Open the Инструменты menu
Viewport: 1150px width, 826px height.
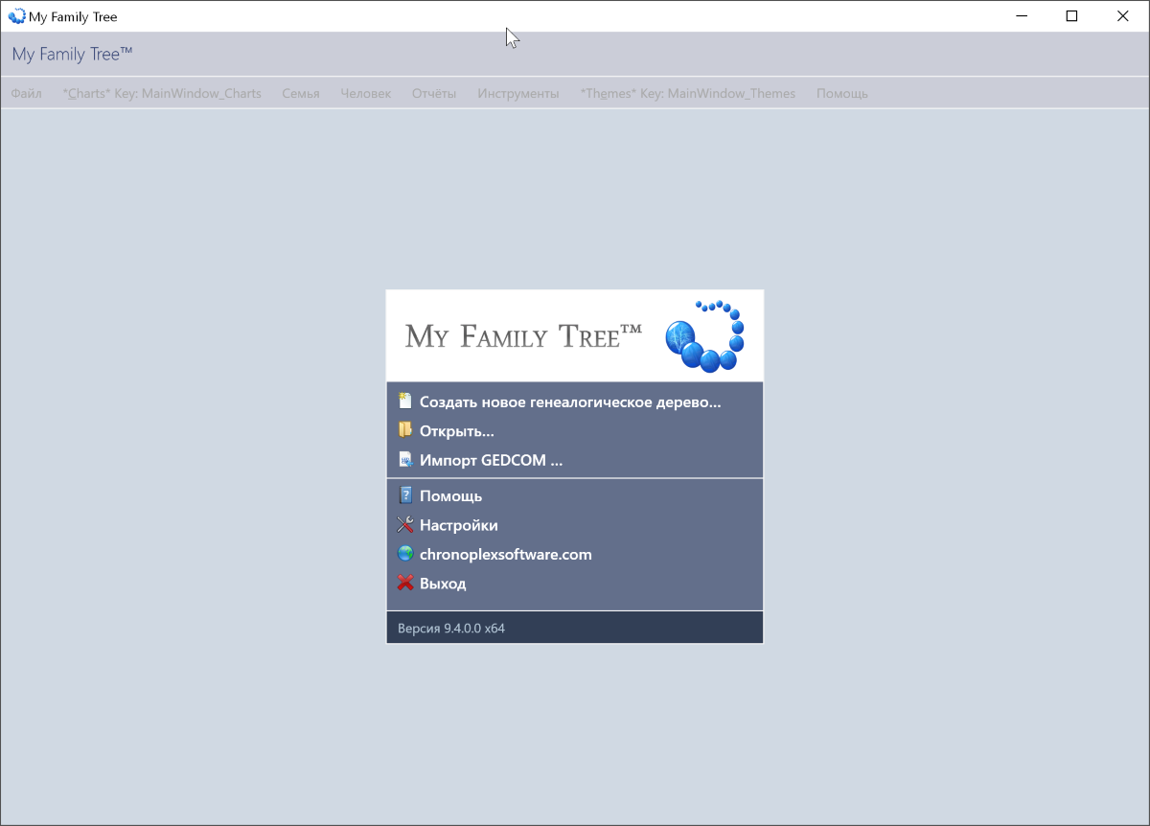pos(518,93)
